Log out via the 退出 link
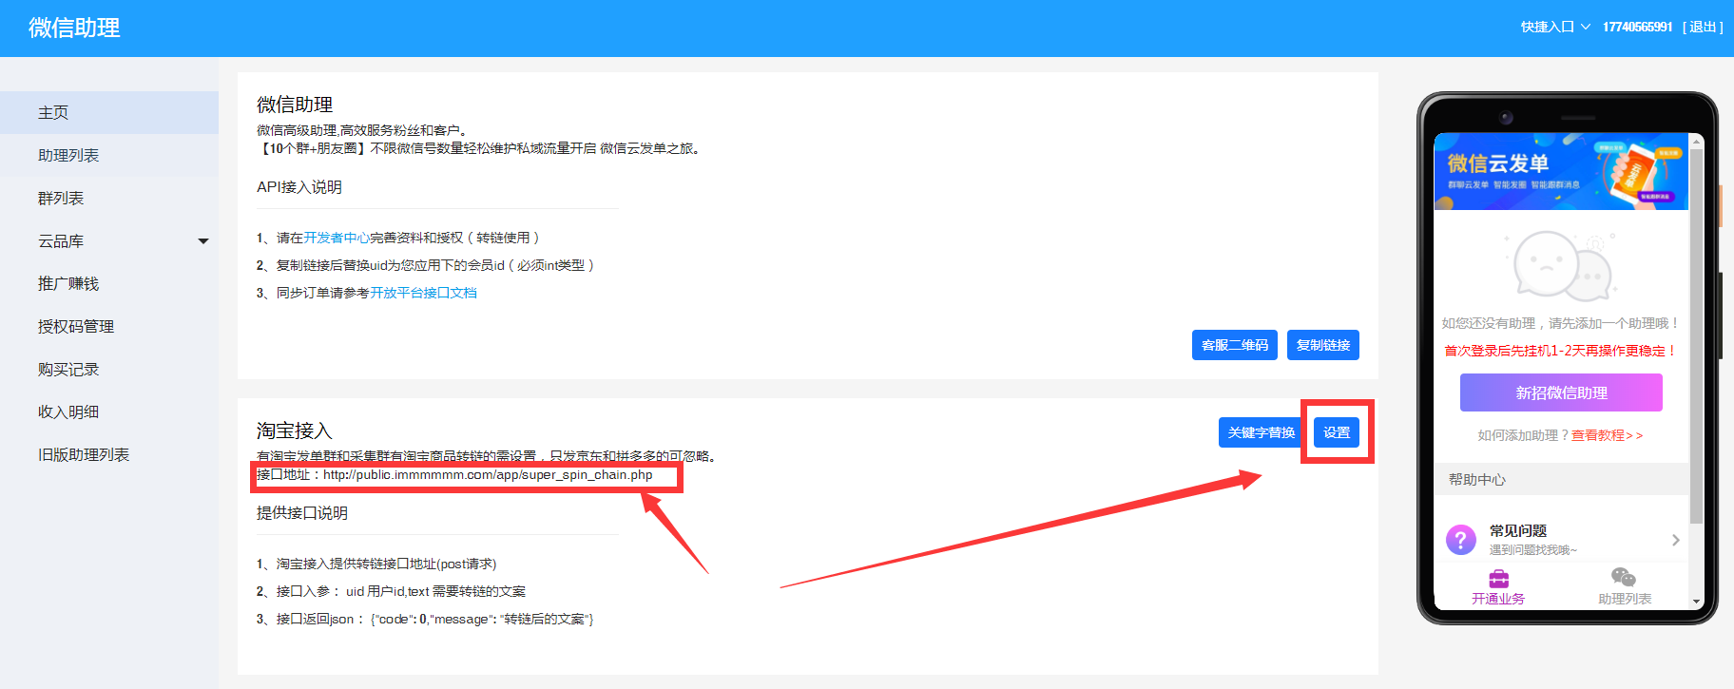 [x=1703, y=27]
